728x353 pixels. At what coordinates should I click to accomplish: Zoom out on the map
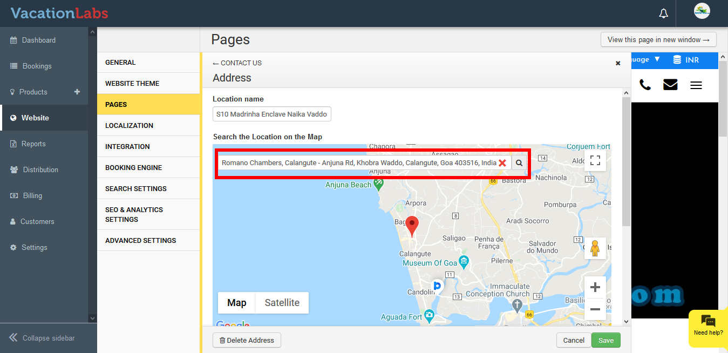(595, 309)
